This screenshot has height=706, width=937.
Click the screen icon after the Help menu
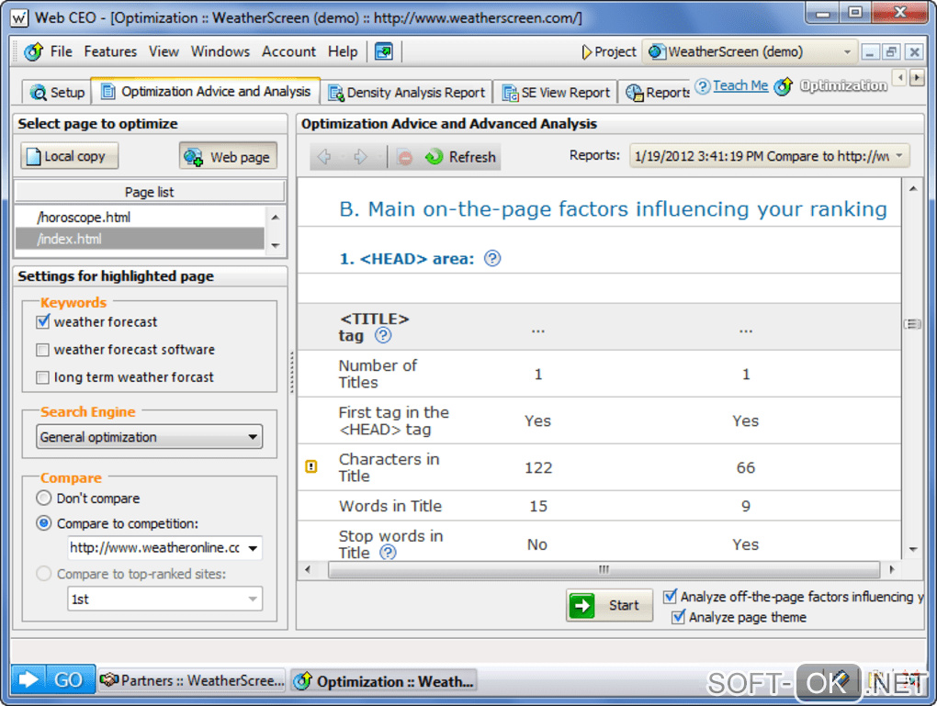tap(384, 52)
